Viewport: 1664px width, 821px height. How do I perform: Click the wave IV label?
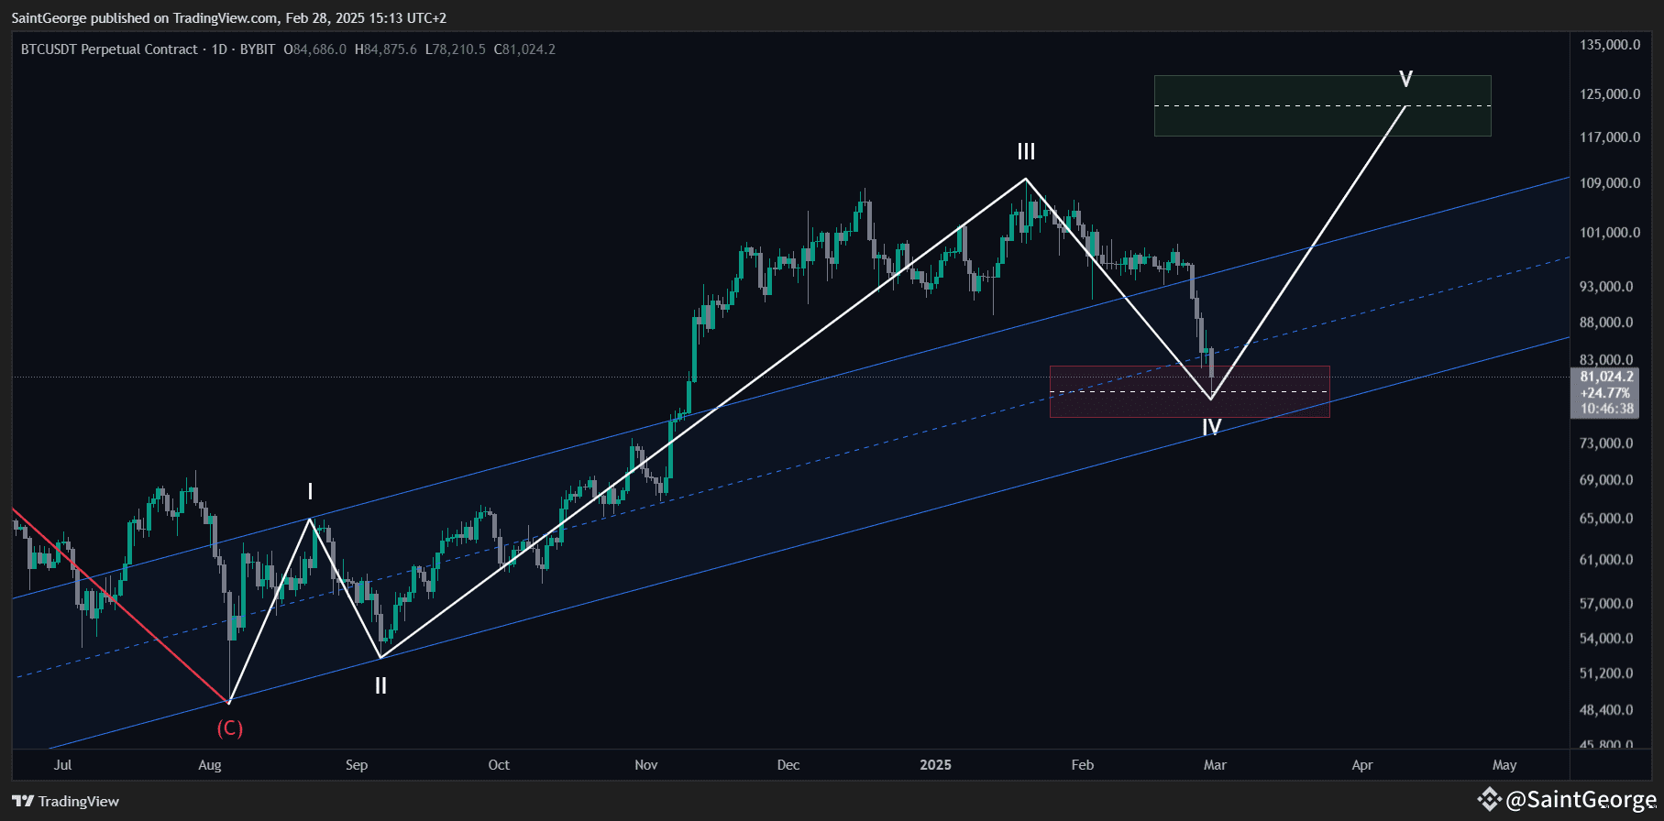1212,427
